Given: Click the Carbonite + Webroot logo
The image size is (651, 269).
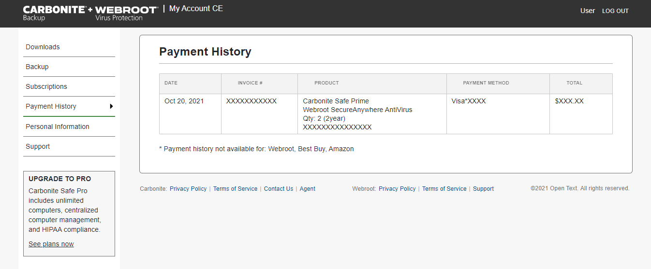Looking at the screenshot, I should (x=90, y=14).
